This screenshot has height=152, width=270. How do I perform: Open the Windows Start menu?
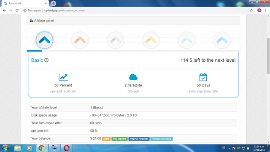point(5,148)
